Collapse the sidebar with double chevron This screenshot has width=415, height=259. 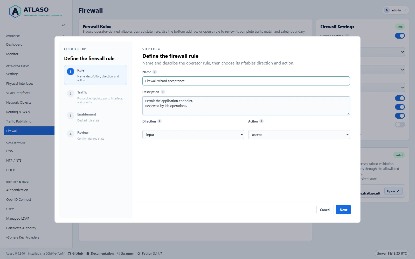pyautogui.click(x=63, y=25)
